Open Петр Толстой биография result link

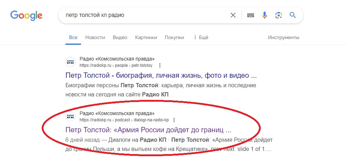pyautogui.click(x=161, y=75)
